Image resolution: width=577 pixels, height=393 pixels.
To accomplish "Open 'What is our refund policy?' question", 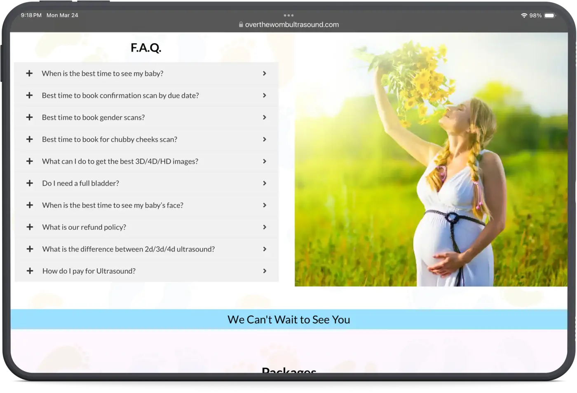I will 84,227.
